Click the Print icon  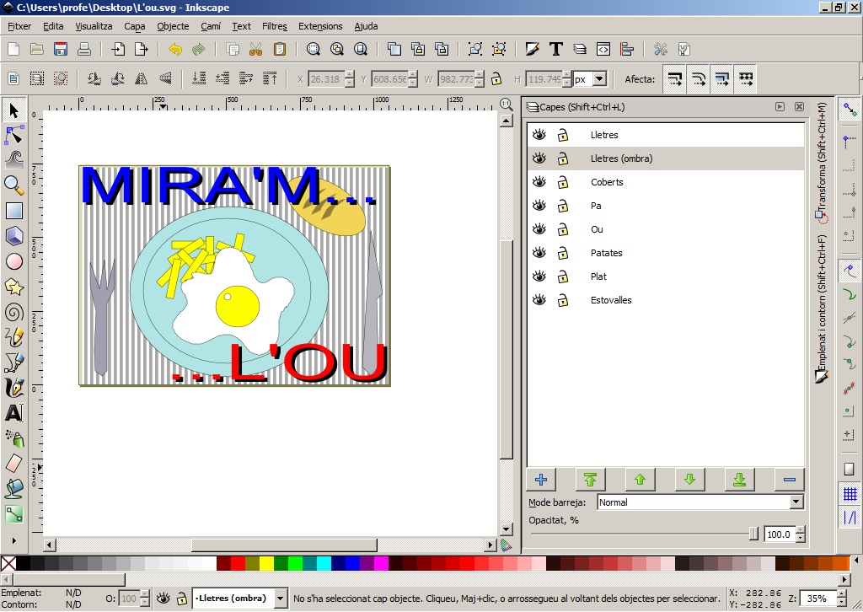(x=84, y=49)
